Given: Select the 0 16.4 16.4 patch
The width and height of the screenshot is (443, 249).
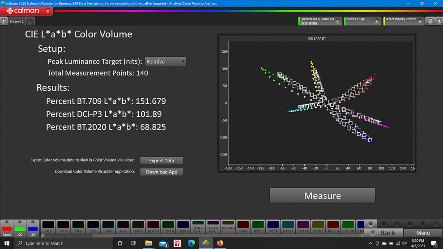Looking at the screenshot, I should point(198,227).
